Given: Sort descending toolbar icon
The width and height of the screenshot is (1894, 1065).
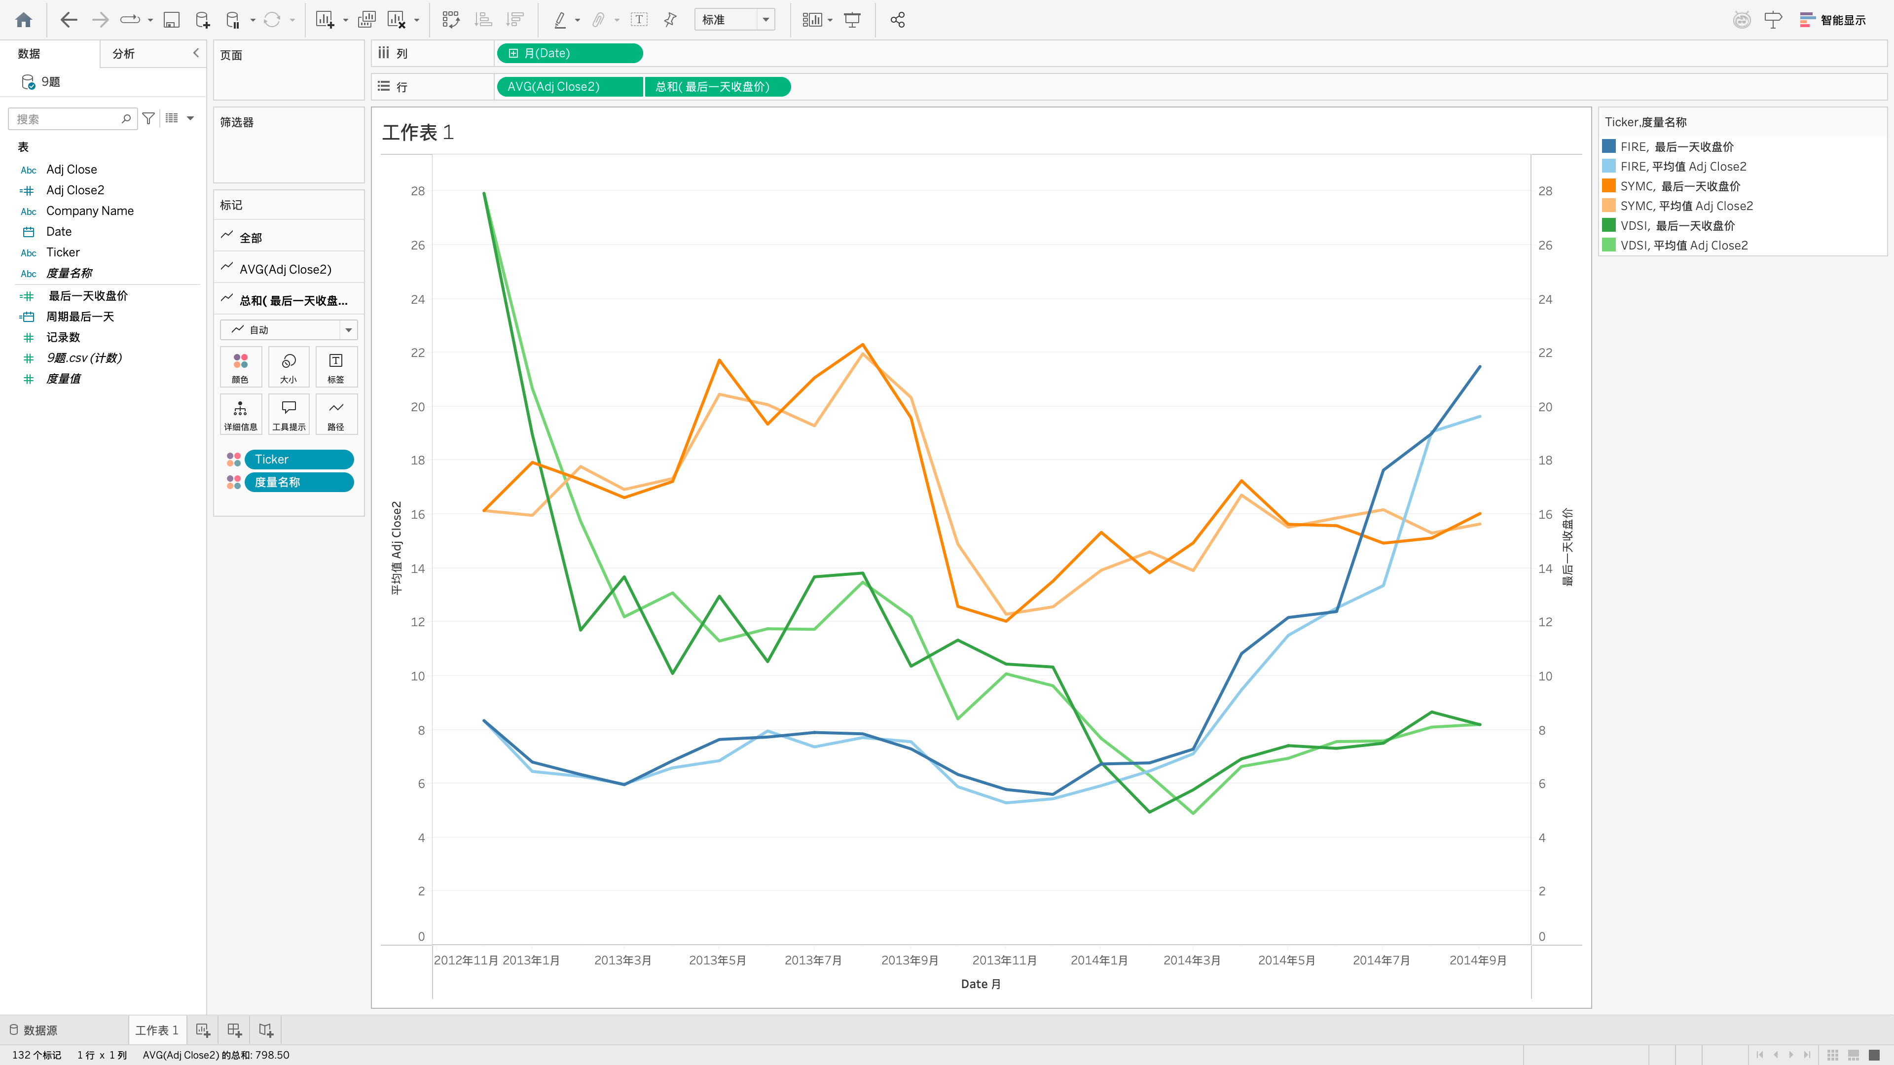Looking at the screenshot, I should pyautogui.click(x=515, y=20).
